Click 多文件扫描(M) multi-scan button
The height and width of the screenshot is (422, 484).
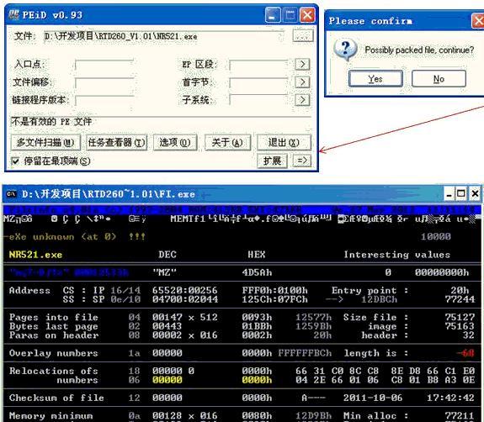[45, 142]
